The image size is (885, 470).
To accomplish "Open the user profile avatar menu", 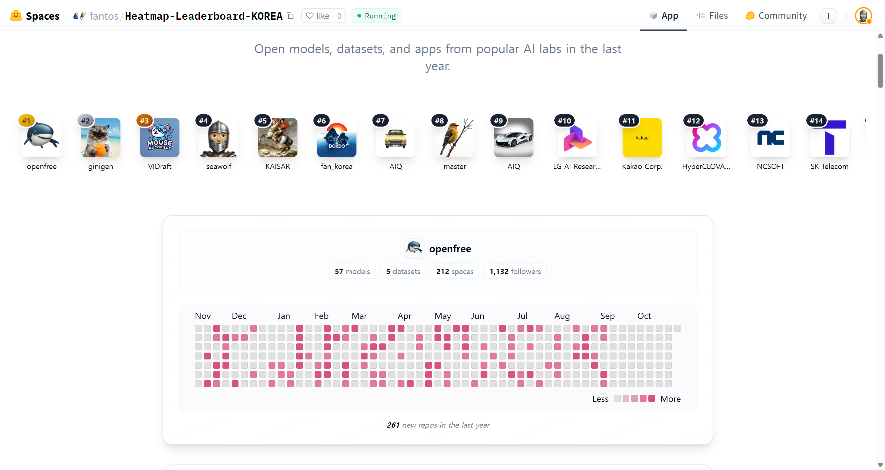I will (x=863, y=16).
